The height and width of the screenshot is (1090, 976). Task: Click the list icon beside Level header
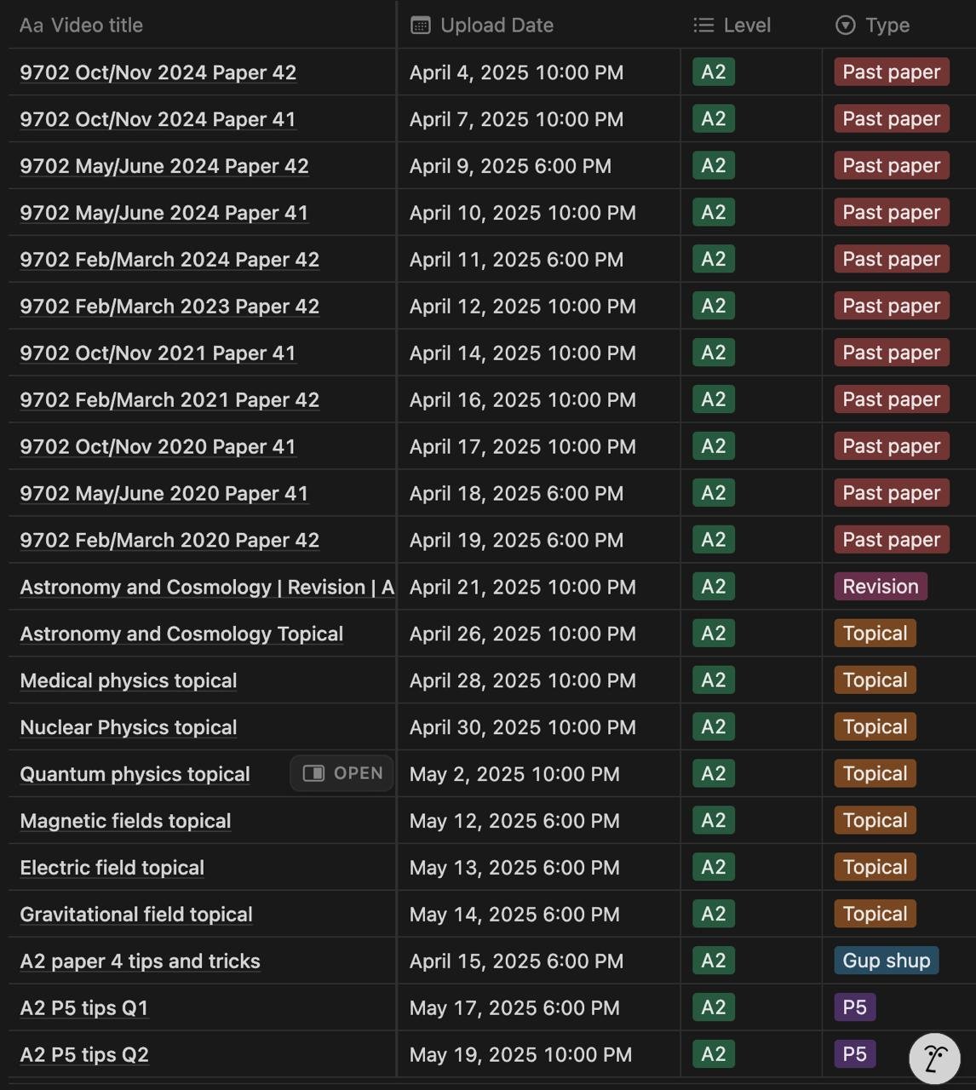click(703, 26)
